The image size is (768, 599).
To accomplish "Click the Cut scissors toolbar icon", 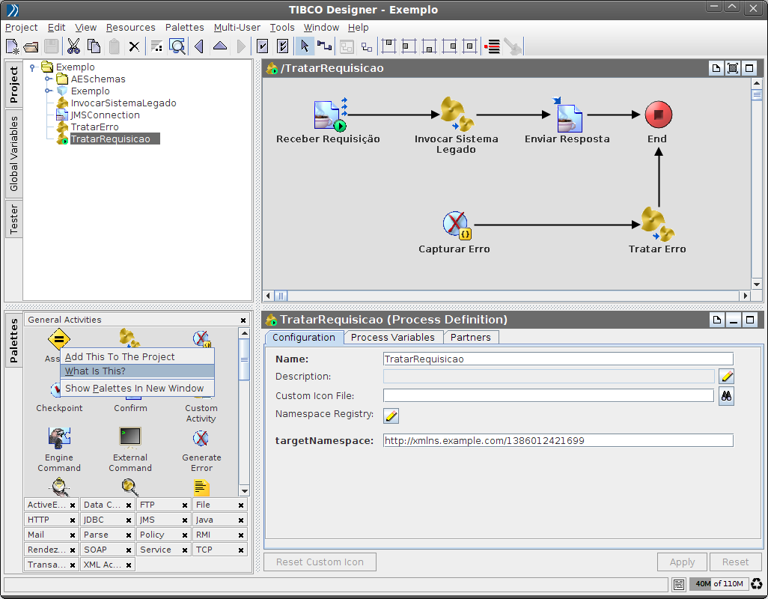I will tap(73, 46).
